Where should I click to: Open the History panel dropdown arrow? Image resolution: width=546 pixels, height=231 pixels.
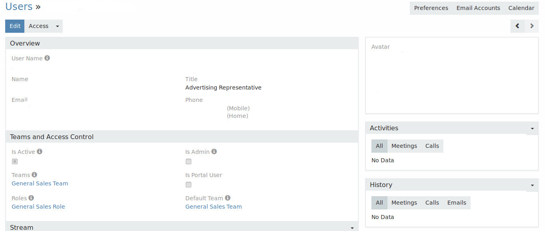coord(532,185)
